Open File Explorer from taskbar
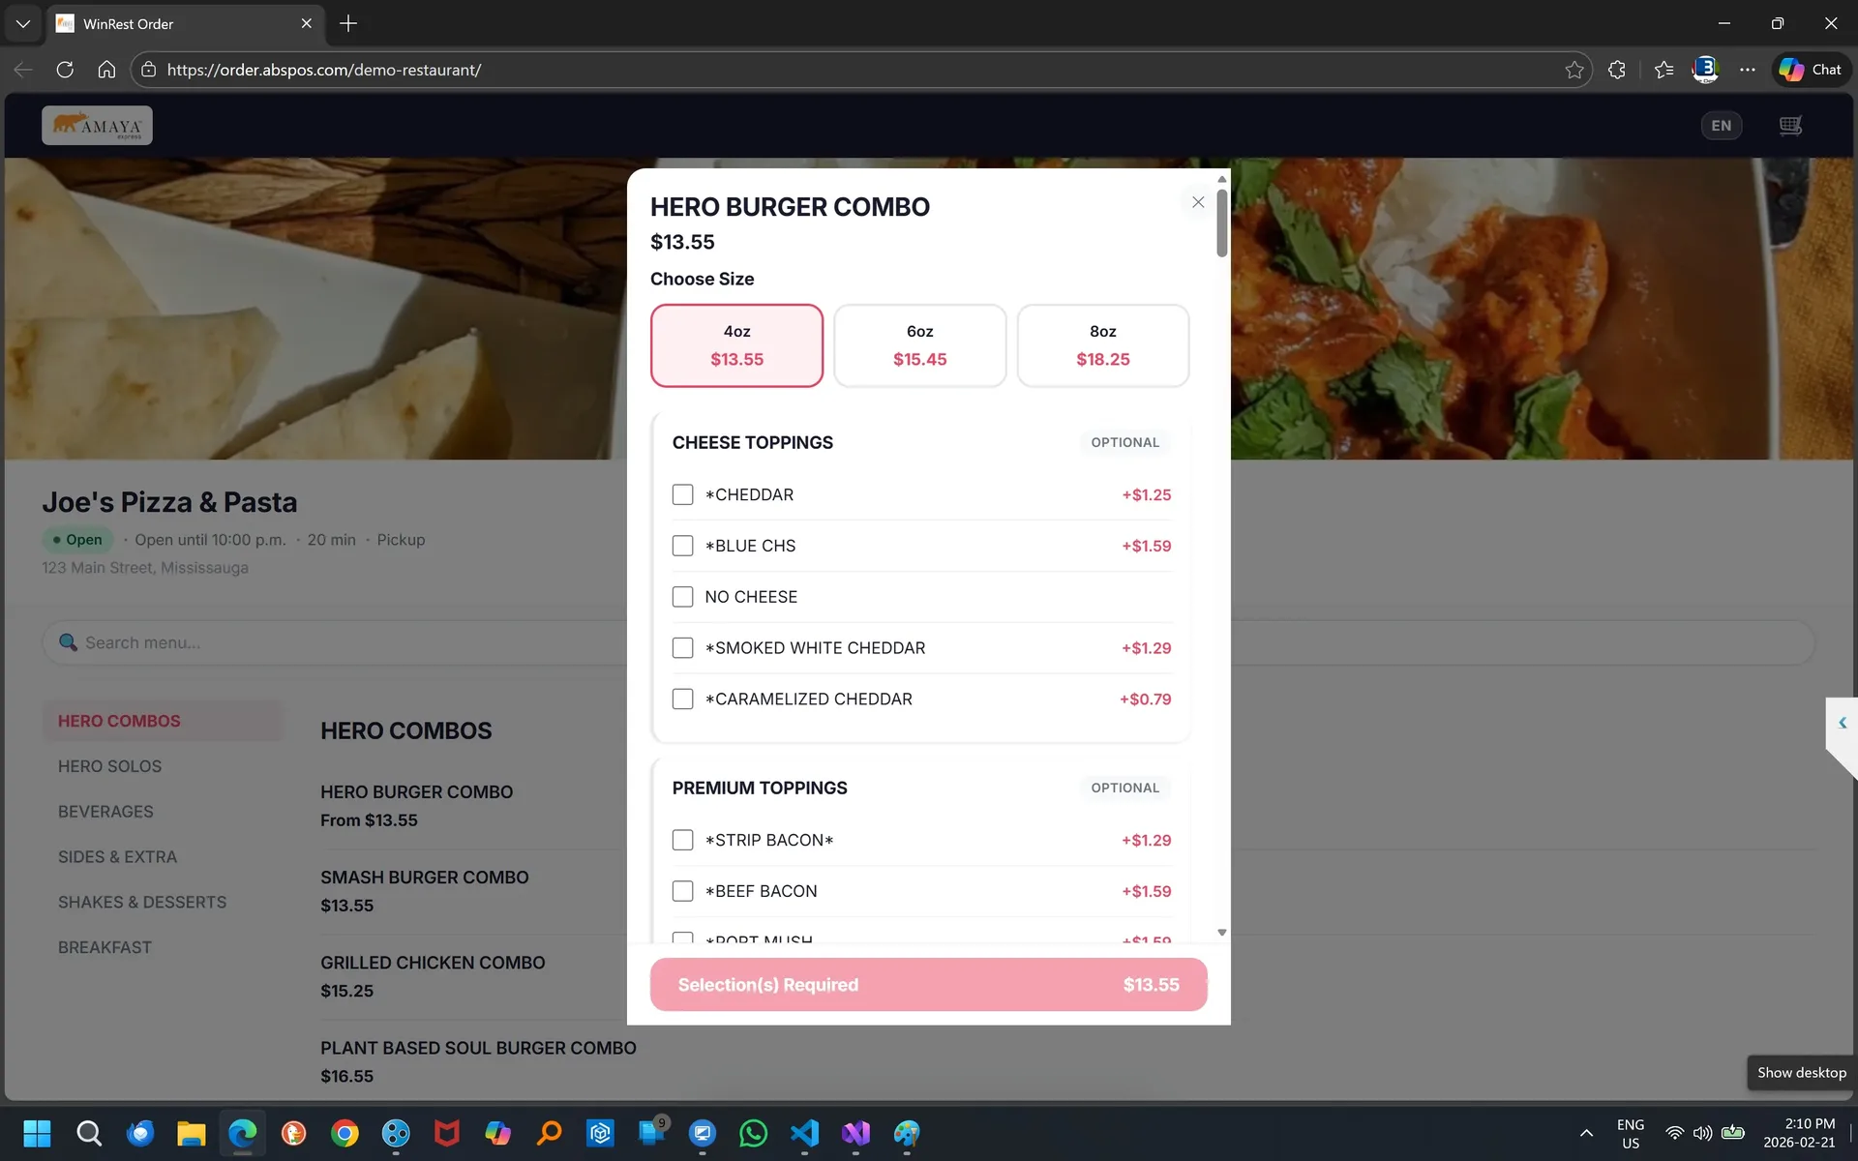The width and height of the screenshot is (1858, 1161). click(x=192, y=1133)
